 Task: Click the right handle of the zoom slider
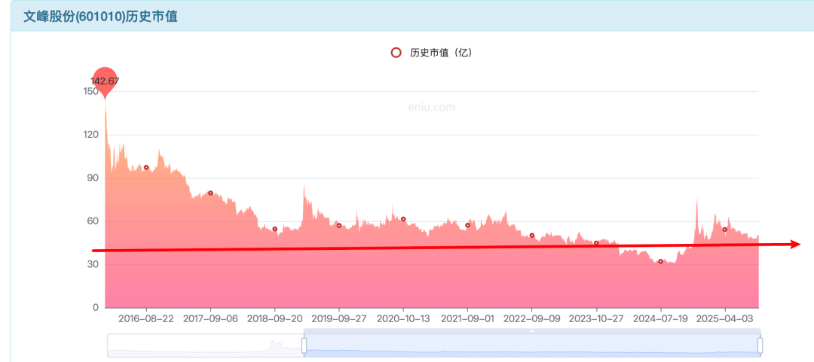pyautogui.click(x=760, y=345)
